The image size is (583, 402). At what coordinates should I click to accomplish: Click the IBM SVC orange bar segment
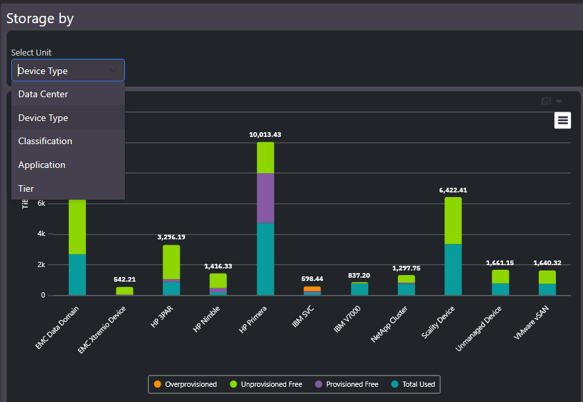(x=312, y=289)
